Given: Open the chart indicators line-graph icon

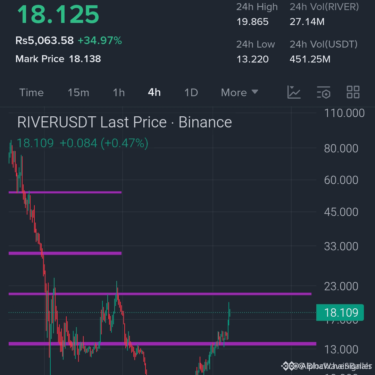Looking at the screenshot, I should 294,92.
